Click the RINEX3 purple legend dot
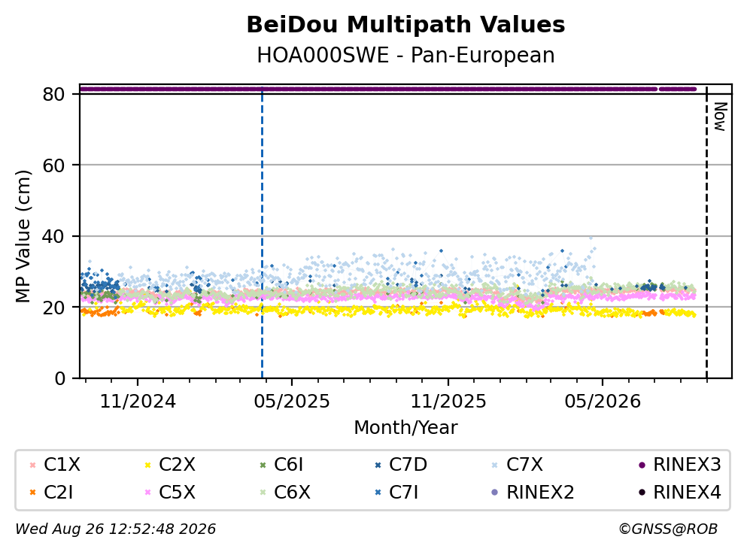The width and height of the screenshot is (747, 552). point(642,465)
